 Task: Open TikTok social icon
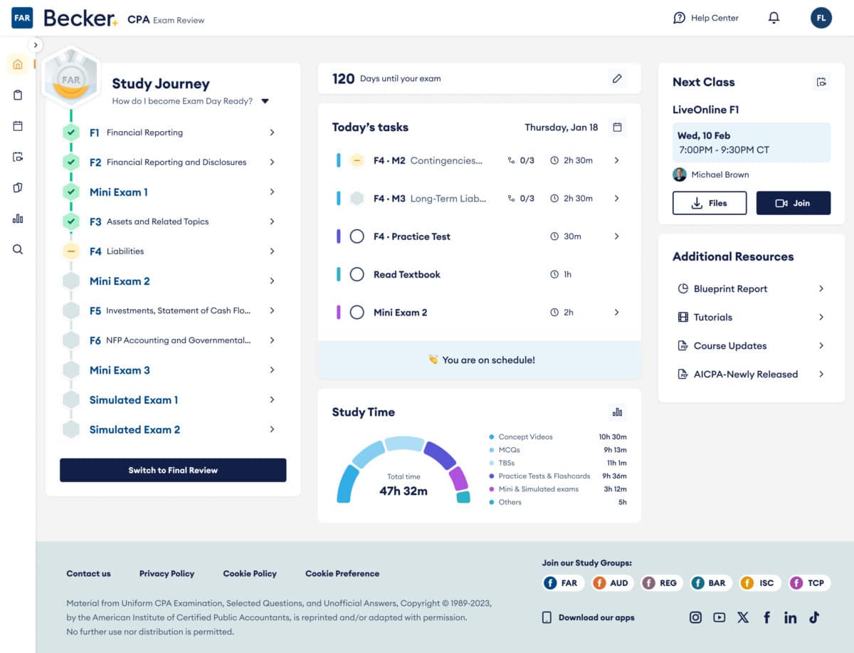(x=814, y=617)
